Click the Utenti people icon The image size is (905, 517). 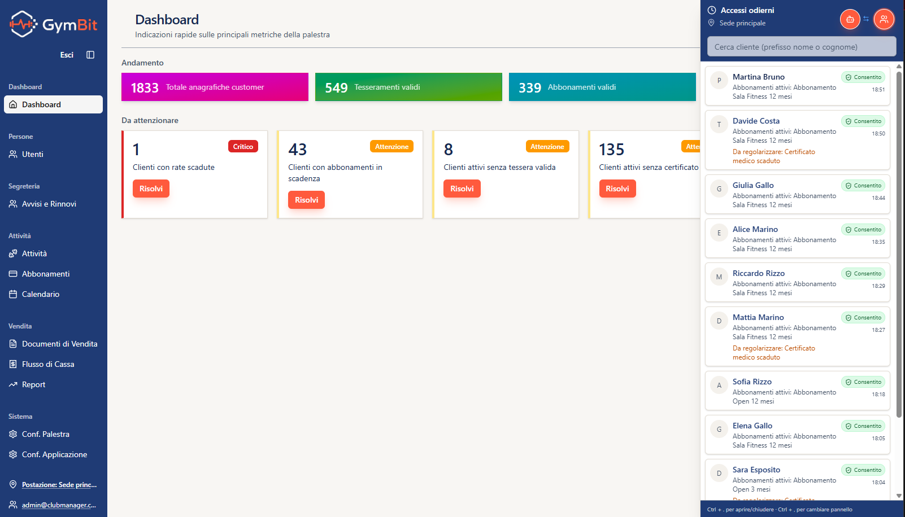[13, 154]
